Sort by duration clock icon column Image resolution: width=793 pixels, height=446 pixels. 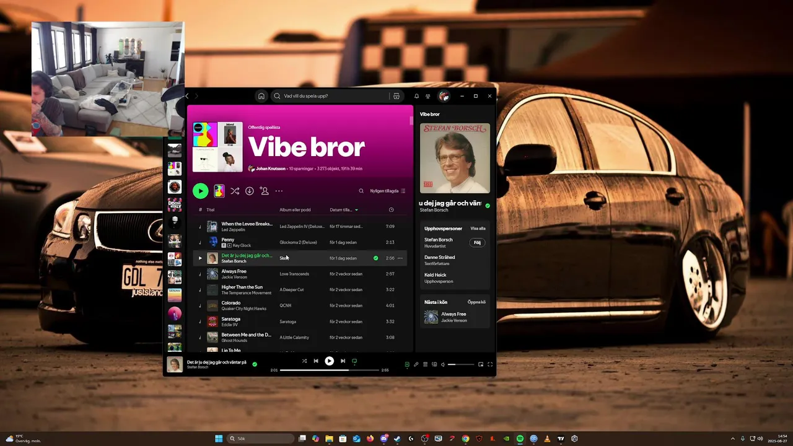click(x=391, y=210)
